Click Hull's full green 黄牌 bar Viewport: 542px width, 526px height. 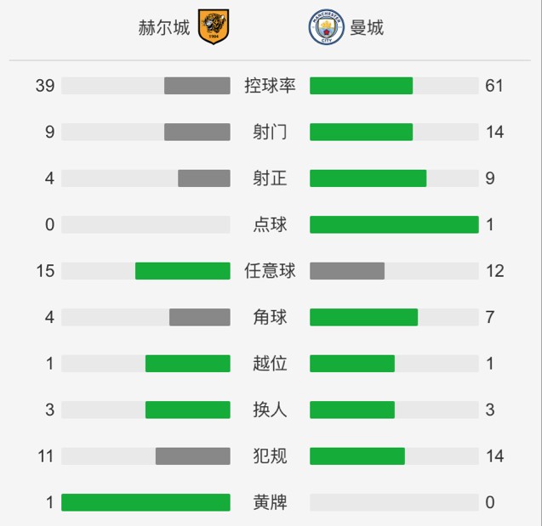145,502
